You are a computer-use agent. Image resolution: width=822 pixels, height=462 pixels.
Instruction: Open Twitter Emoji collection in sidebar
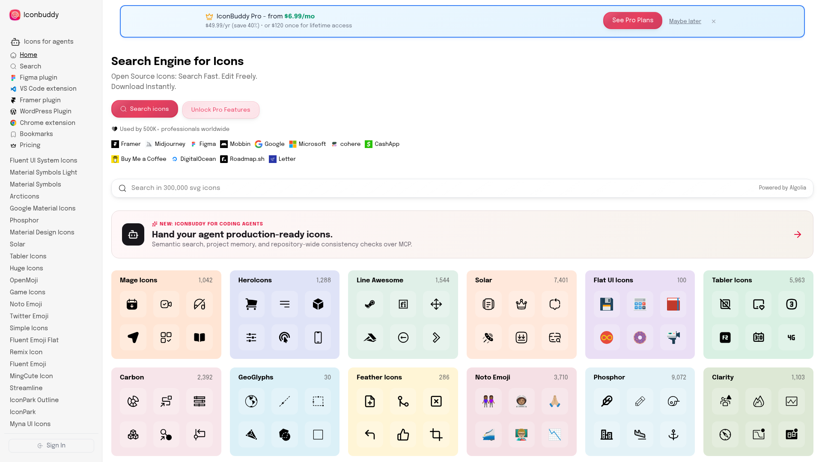click(29, 316)
